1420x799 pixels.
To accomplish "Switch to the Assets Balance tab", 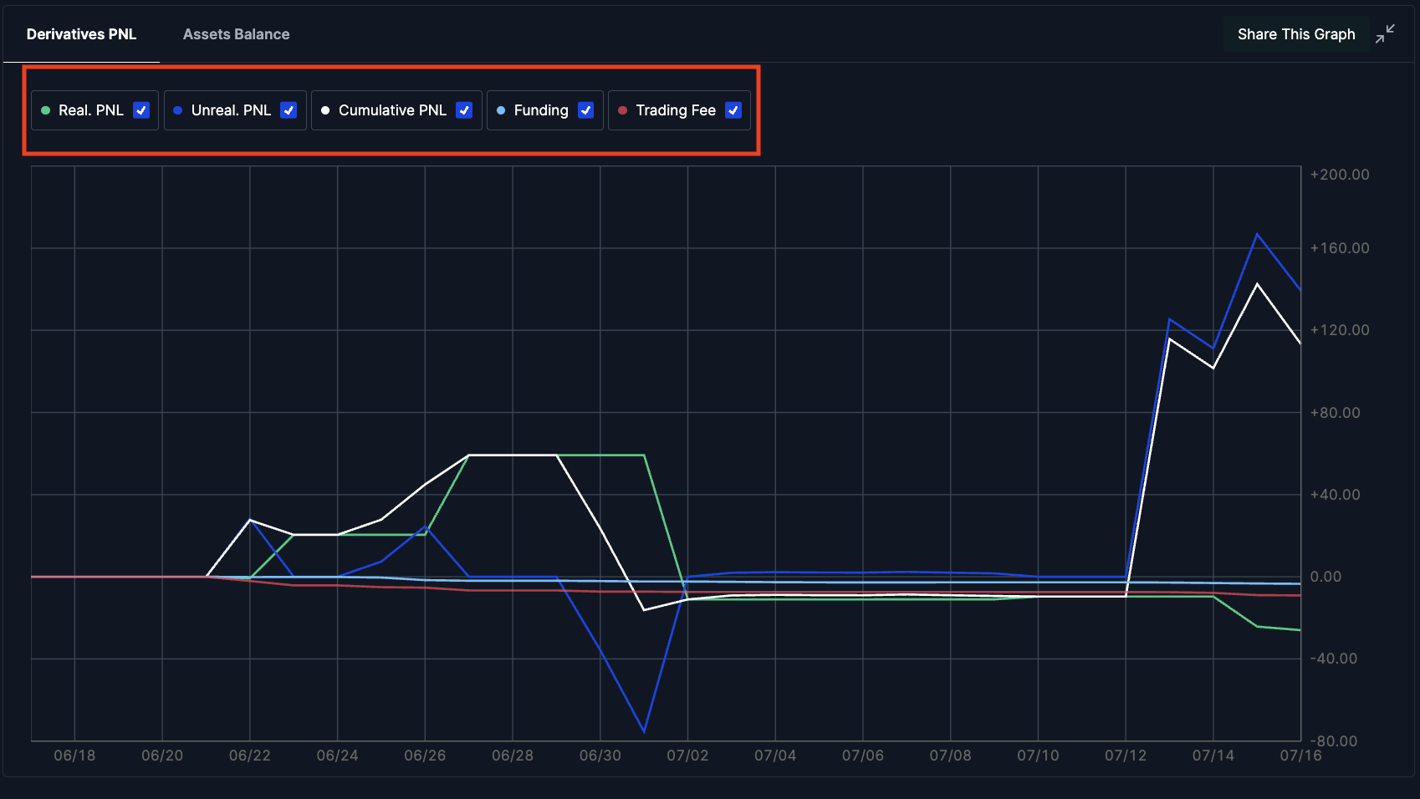I will (x=236, y=34).
